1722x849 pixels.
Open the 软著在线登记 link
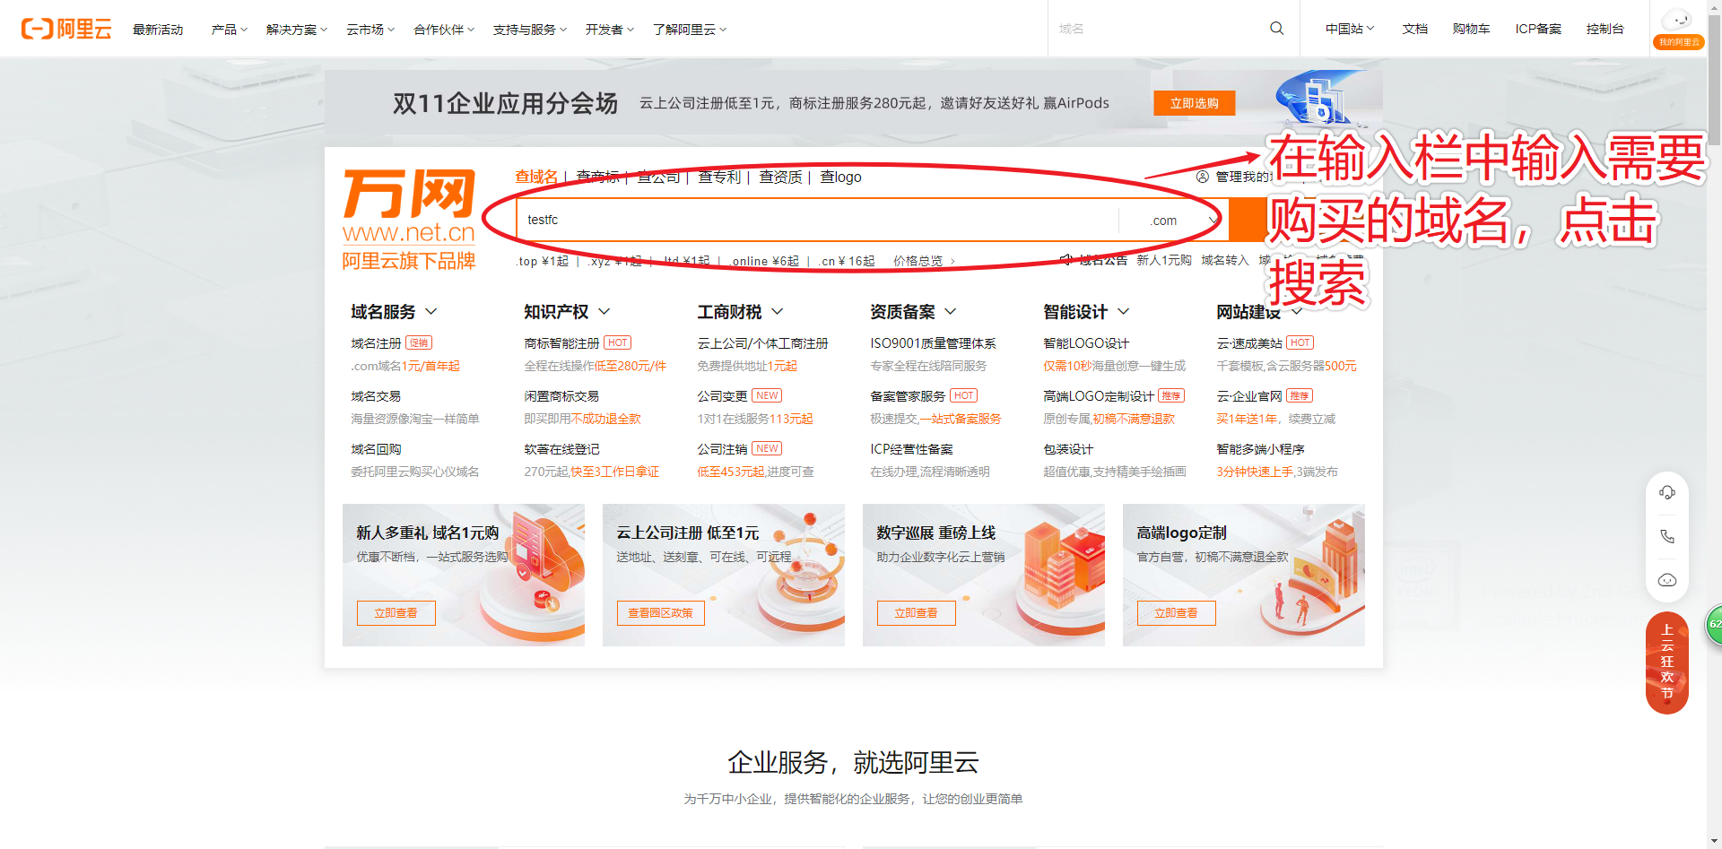[561, 449]
